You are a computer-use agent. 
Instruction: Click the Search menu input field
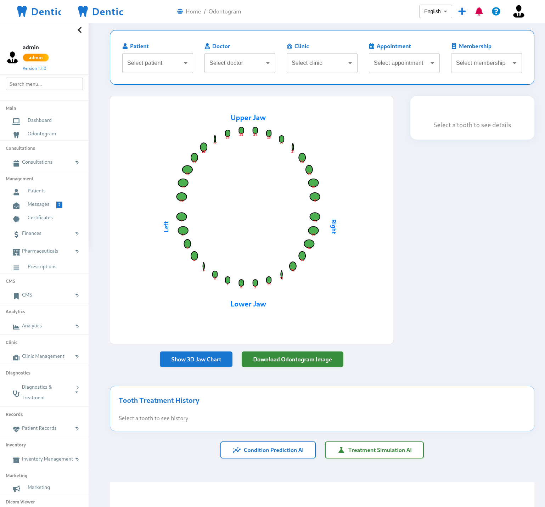(x=44, y=84)
